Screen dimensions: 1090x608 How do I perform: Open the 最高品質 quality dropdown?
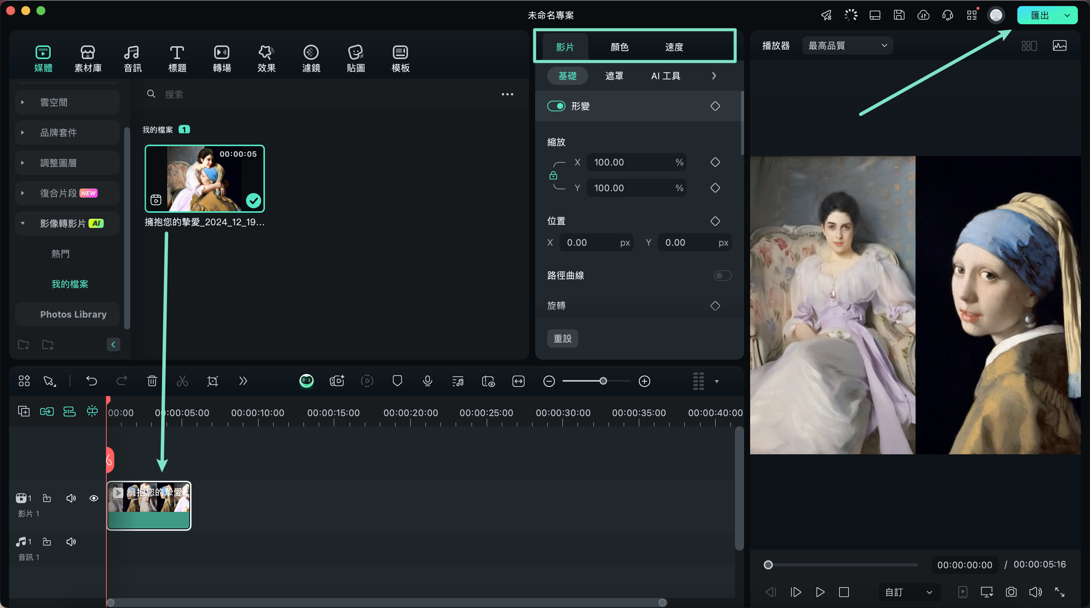847,45
